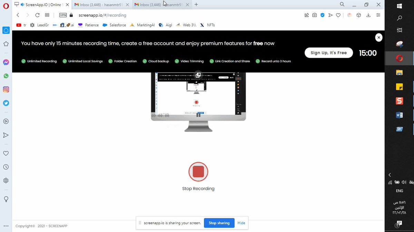Open the LeadGr bookmark
Screen dimensions: 414x232
point(40,25)
